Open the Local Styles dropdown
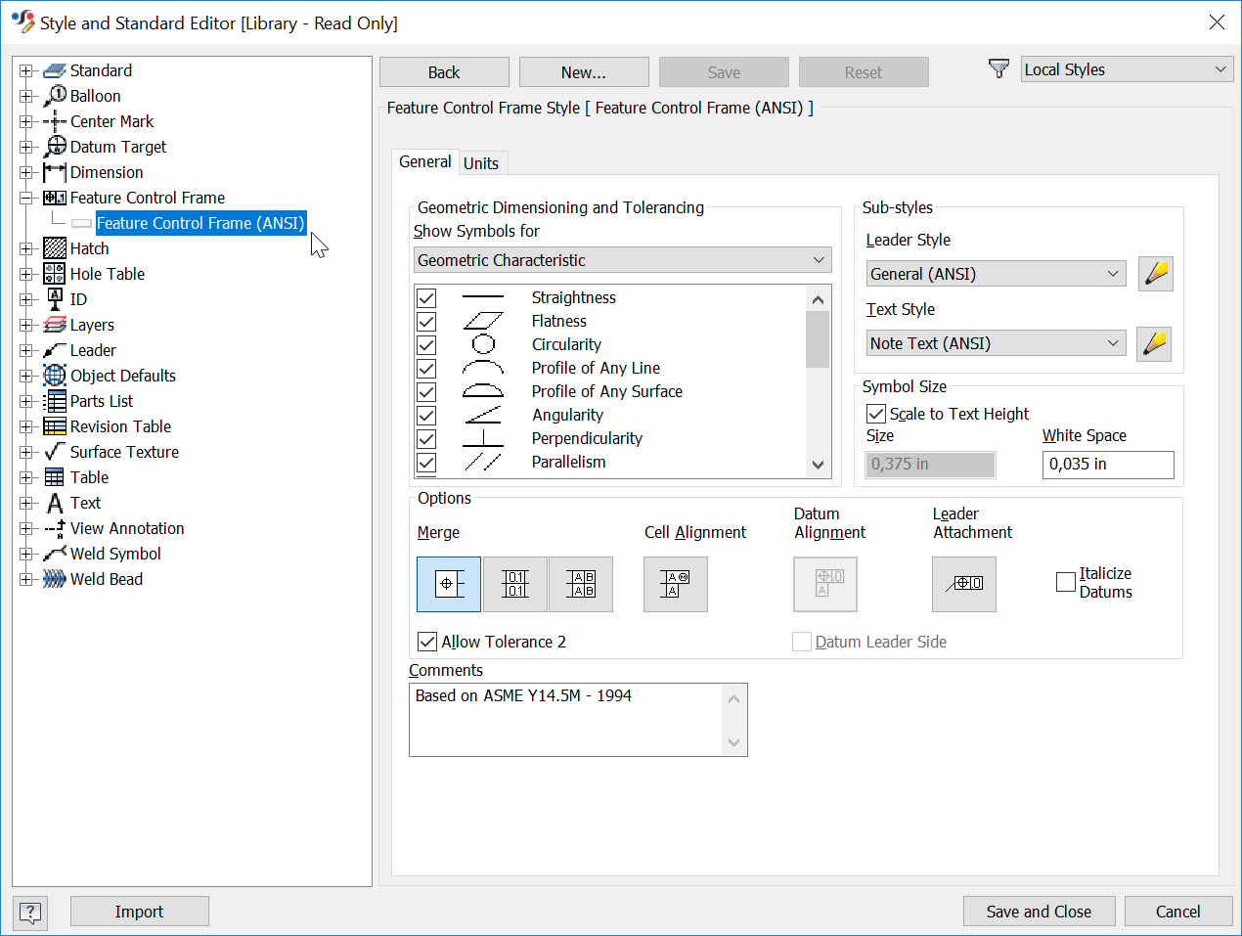This screenshot has width=1242, height=936. 1126,68
